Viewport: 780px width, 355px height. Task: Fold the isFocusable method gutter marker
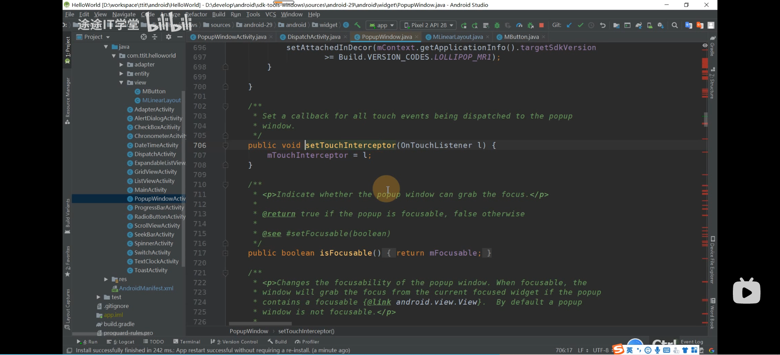pos(225,253)
